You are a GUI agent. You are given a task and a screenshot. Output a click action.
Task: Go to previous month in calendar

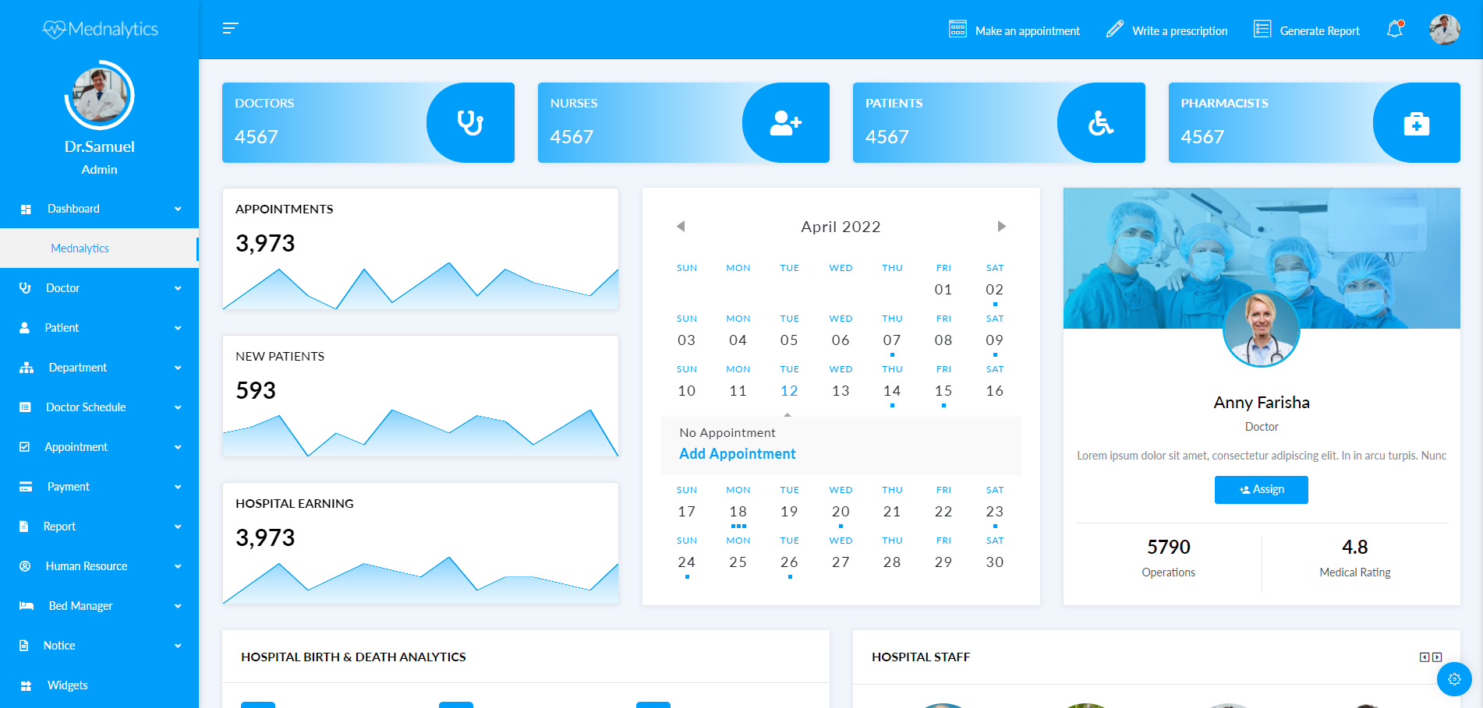[x=681, y=227]
